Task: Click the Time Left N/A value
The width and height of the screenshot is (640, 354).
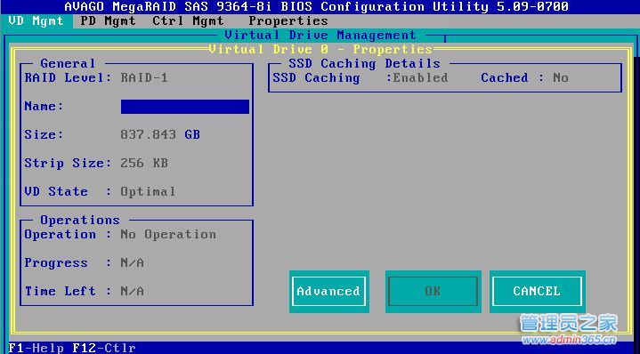Action: point(133,291)
